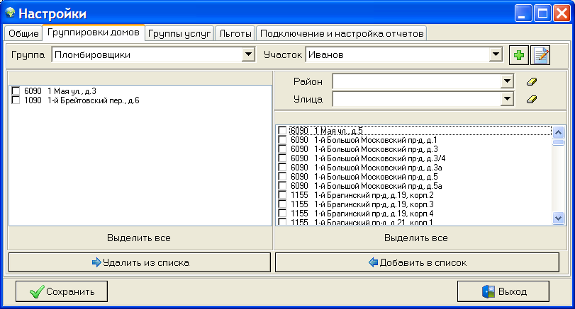
Task: Toggle 1-й Большой Московский пр-д, д.1 checkbox
Action: click(282, 140)
